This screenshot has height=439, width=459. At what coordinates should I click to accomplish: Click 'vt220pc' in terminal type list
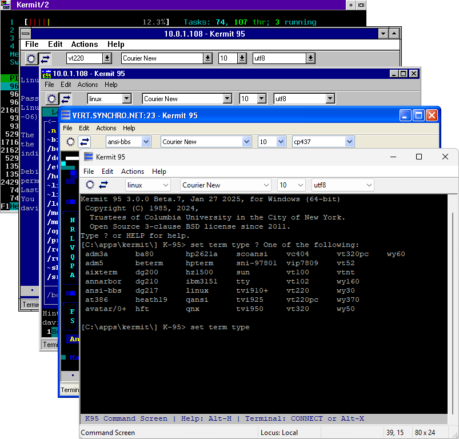[302, 300]
